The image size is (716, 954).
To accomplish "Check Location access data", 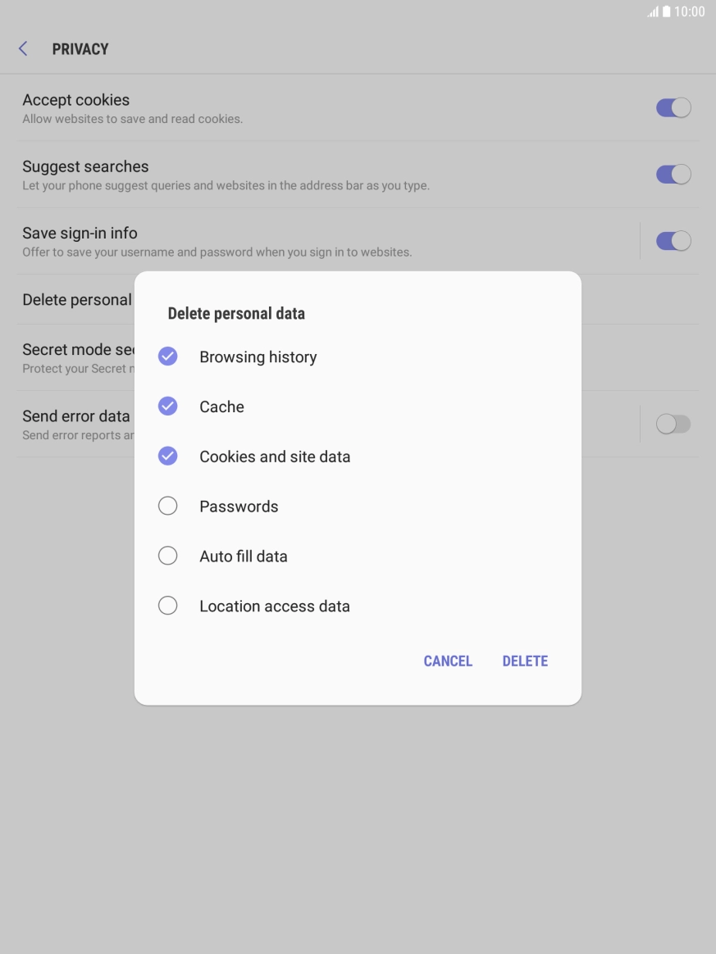I will 167,605.
